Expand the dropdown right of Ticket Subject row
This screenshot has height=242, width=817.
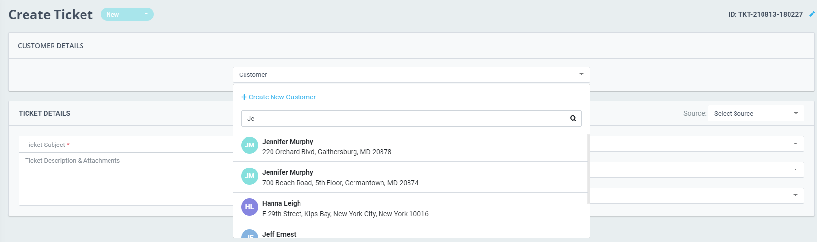click(x=795, y=144)
